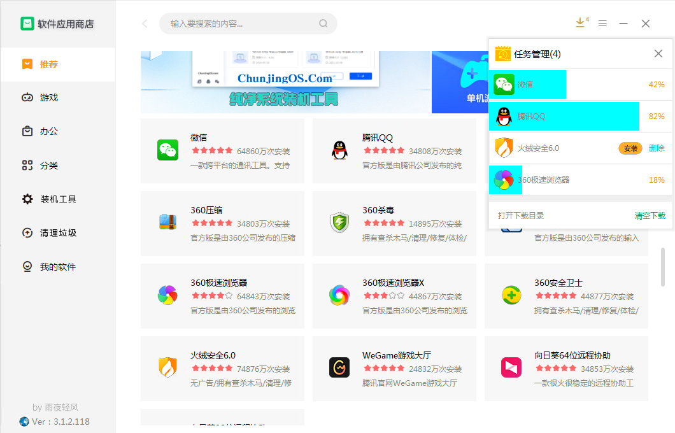The height and width of the screenshot is (433, 675).
Task: Click 打开下载目录 link
Action: tap(521, 216)
